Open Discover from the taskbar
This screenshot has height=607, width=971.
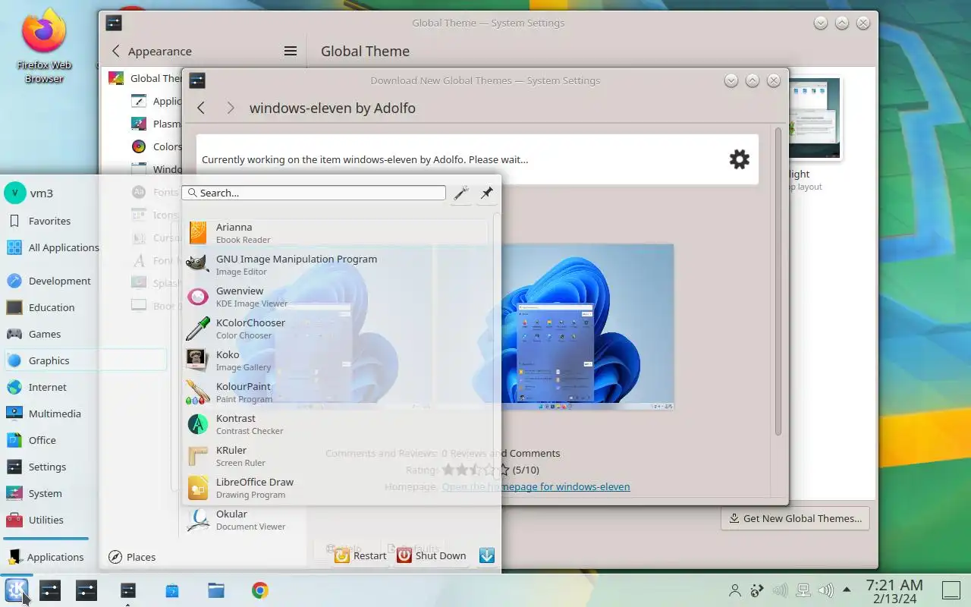pos(172,590)
